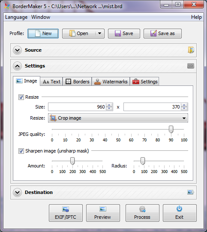Screen dimensions: 207x232
Task: Switch to the Image tab
Action: coord(27,81)
